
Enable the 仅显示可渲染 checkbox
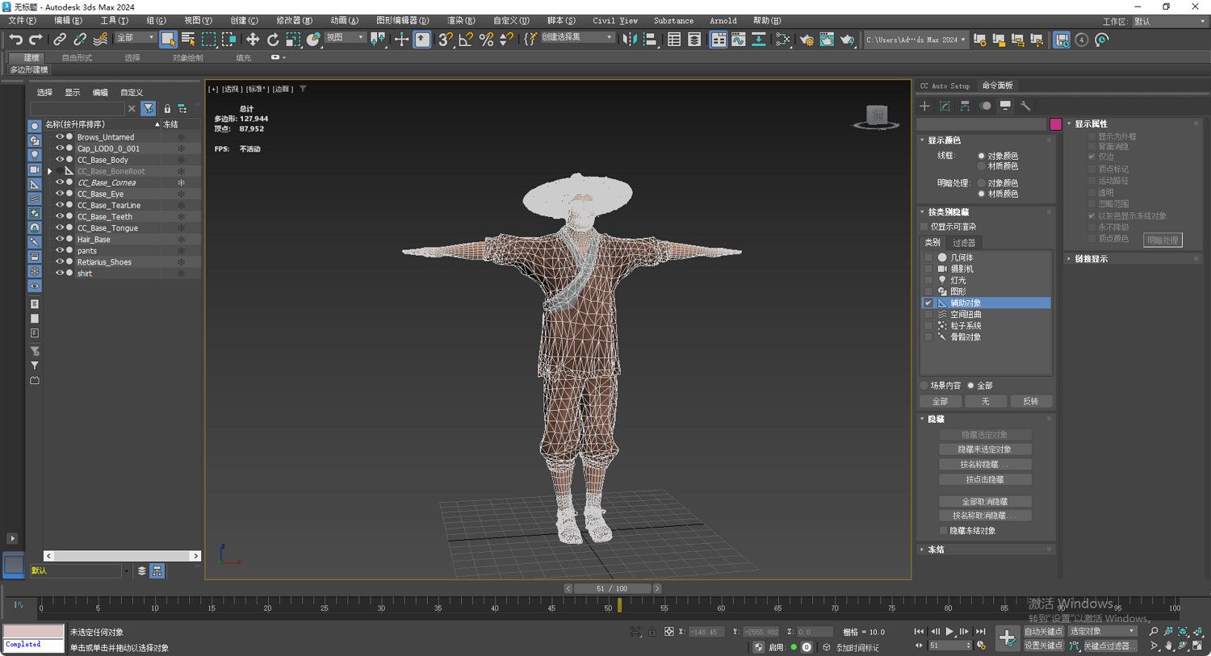pos(924,228)
